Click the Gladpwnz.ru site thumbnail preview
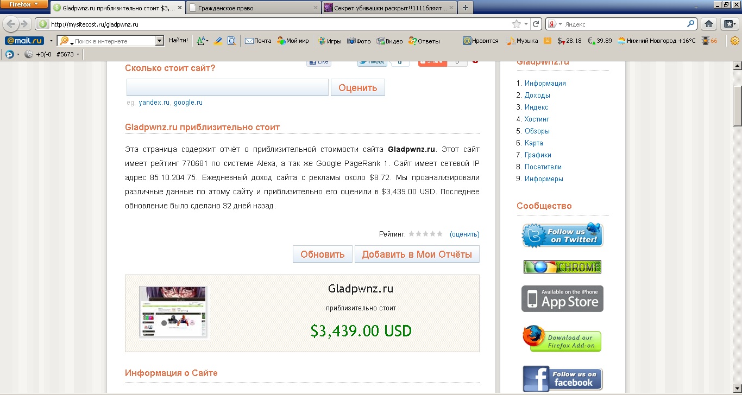The height and width of the screenshot is (395, 742). click(x=173, y=312)
